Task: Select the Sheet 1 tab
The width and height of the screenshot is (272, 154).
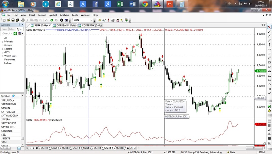Action: coord(45,148)
